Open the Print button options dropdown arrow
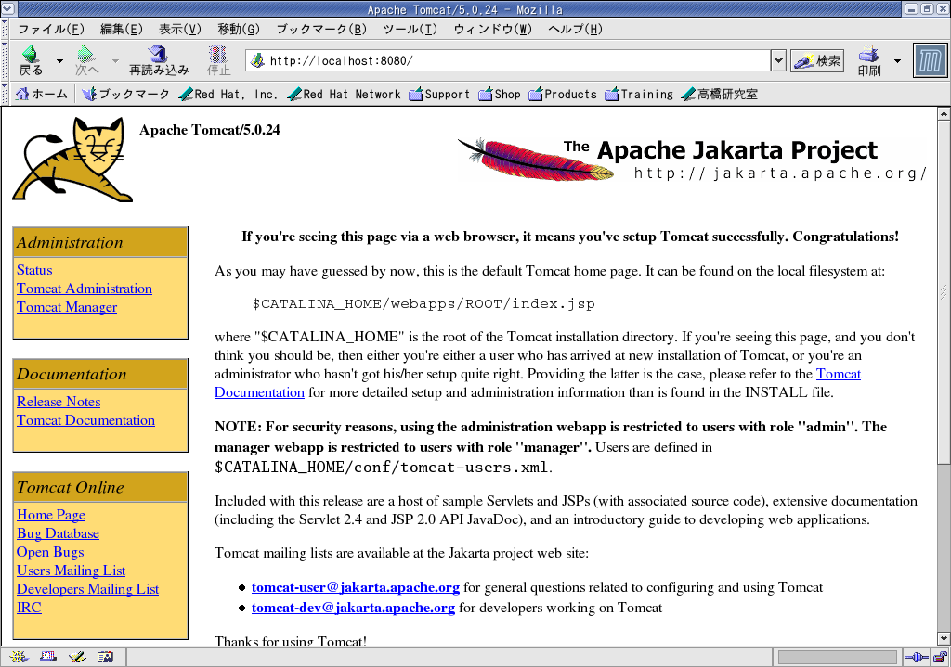This screenshot has width=951, height=667. point(898,60)
